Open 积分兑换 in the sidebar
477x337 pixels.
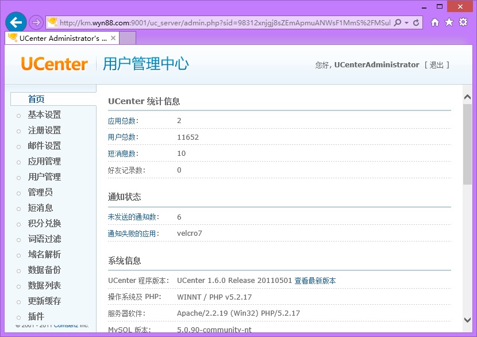pos(44,224)
